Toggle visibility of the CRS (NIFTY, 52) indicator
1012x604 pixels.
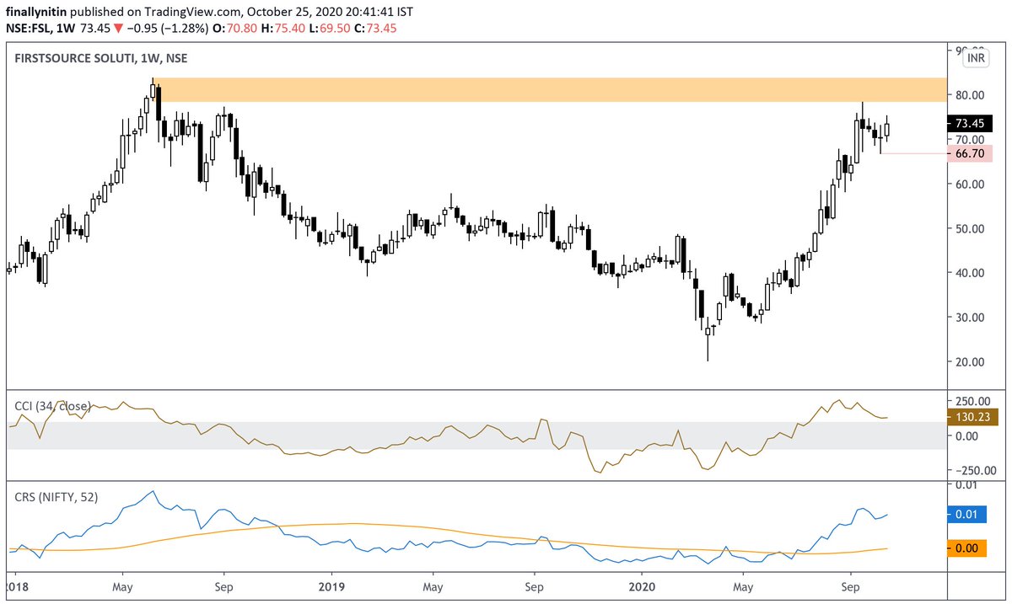click(x=57, y=497)
